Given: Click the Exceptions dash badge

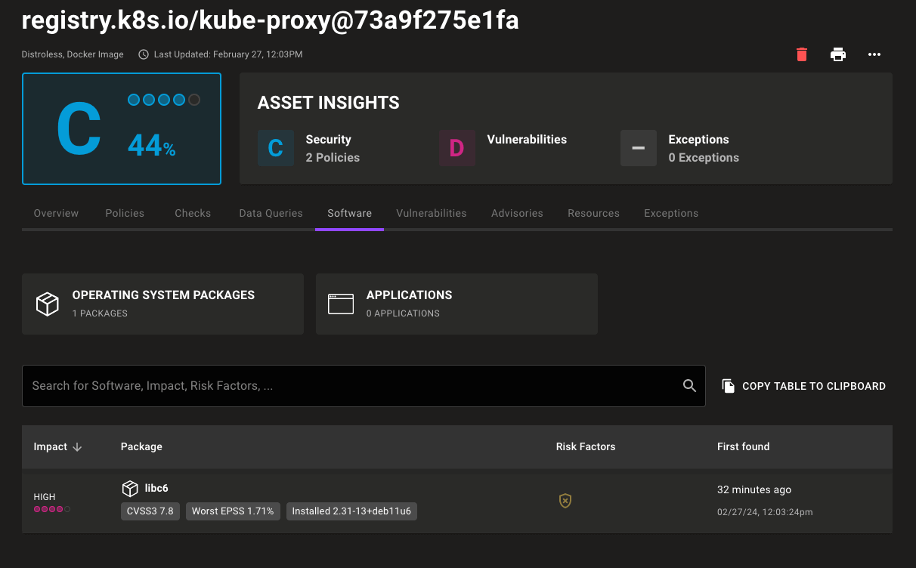Looking at the screenshot, I should pyautogui.click(x=639, y=148).
